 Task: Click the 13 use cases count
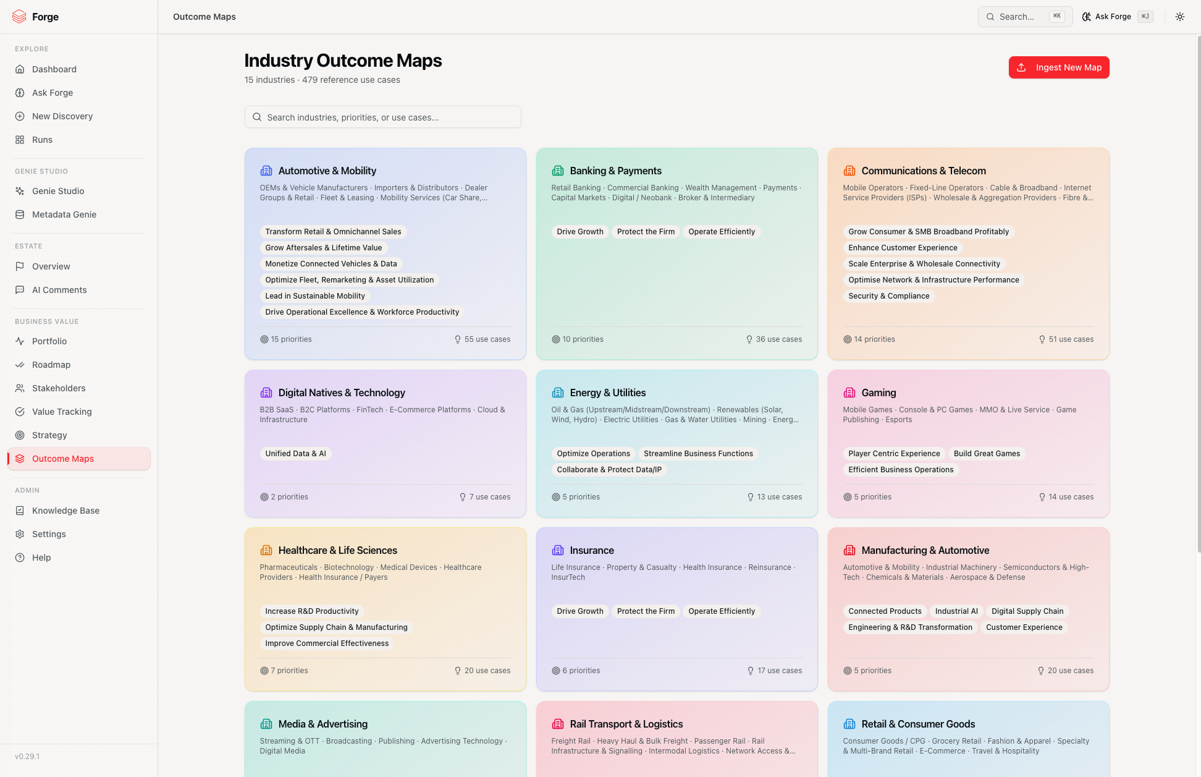click(x=775, y=497)
